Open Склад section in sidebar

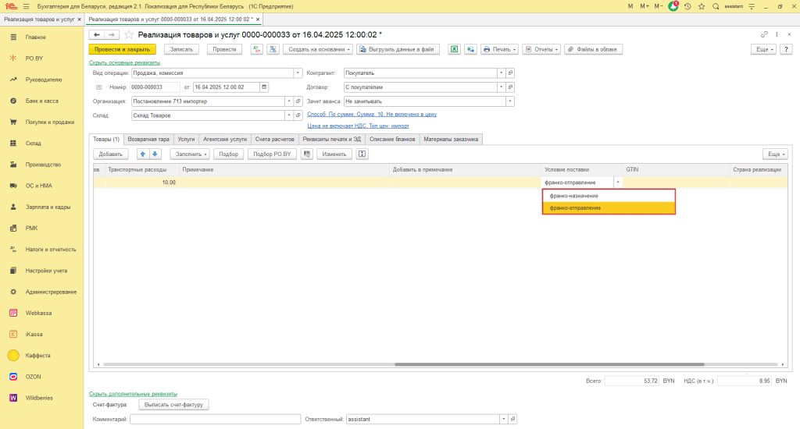(33, 144)
